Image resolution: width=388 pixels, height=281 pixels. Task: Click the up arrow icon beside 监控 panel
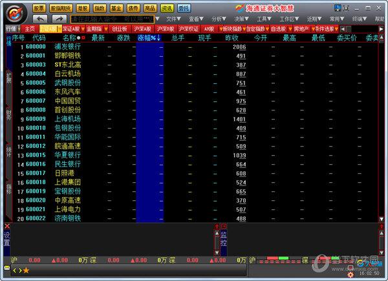click(217, 227)
